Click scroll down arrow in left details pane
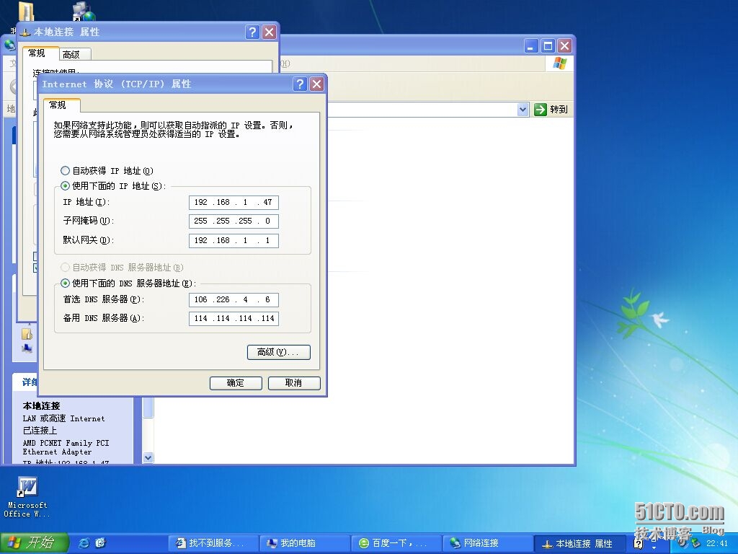This screenshot has height=554, width=738. [x=148, y=457]
